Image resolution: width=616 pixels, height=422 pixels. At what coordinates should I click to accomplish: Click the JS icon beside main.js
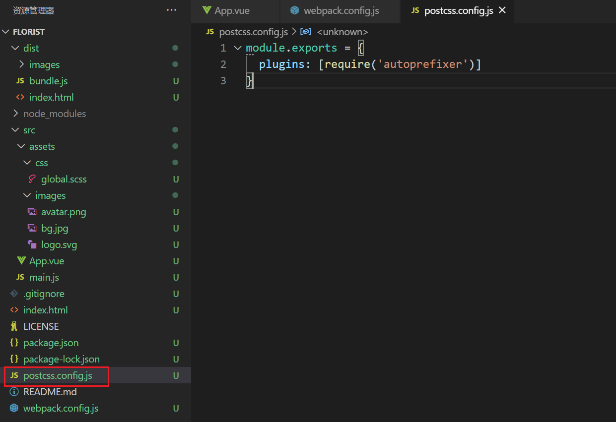click(x=20, y=277)
